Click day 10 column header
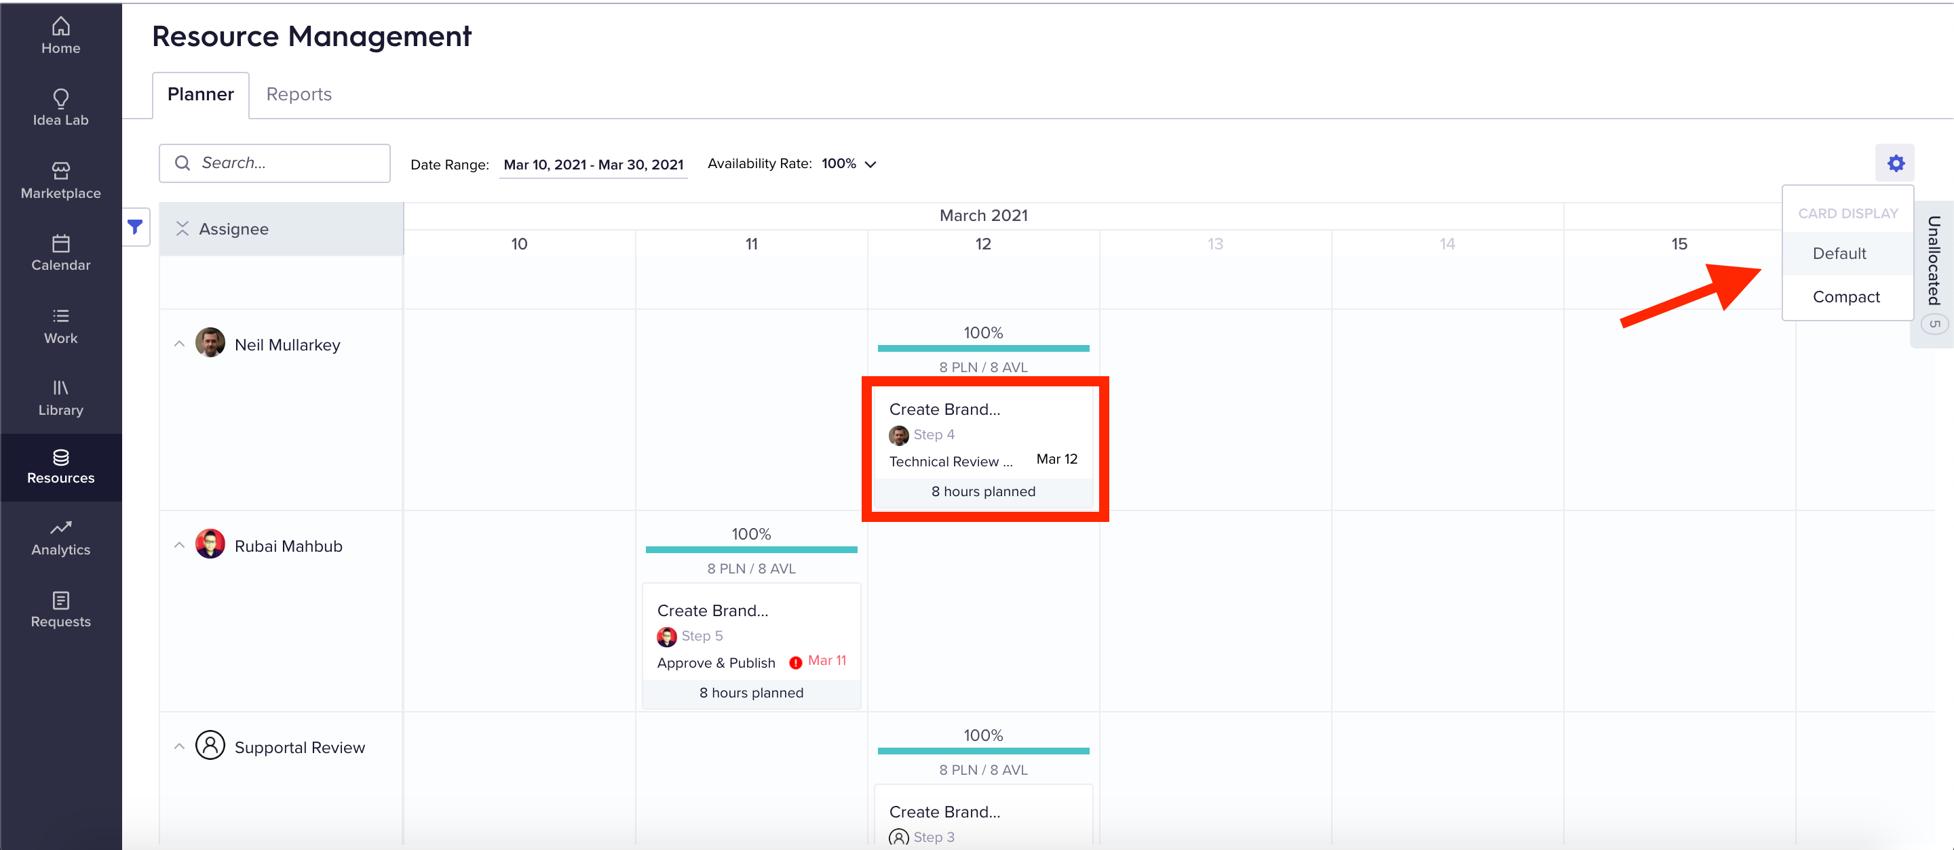This screenshot has height=850, width=1954. 520,244
